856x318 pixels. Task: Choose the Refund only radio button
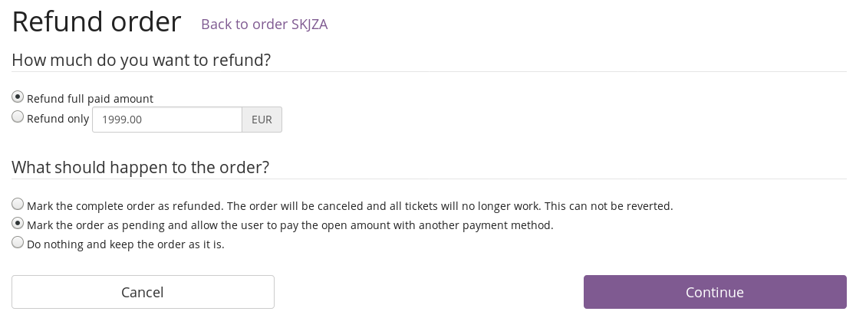[x=18, y=117]
